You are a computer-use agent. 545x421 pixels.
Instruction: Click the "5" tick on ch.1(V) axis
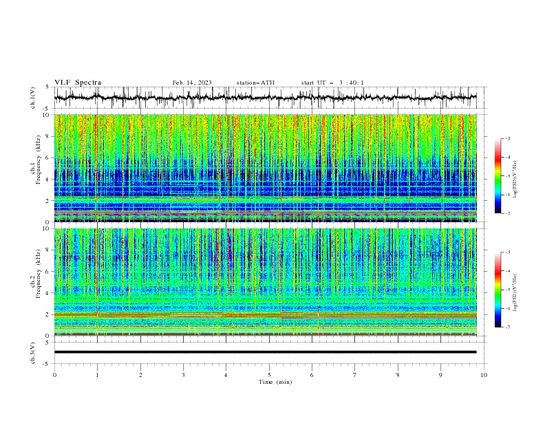tap(47, 87)
